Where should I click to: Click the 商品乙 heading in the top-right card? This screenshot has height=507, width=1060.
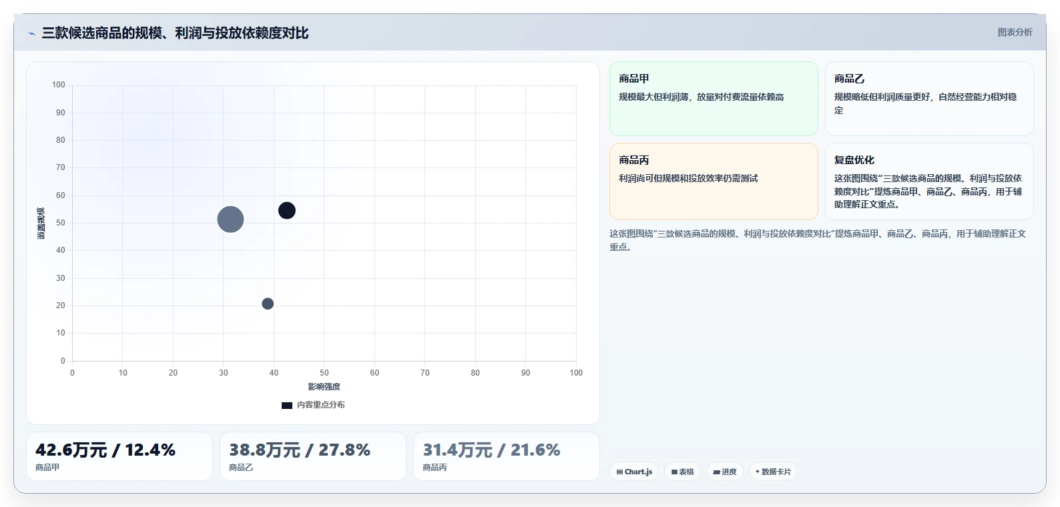(x=849, y=79)
